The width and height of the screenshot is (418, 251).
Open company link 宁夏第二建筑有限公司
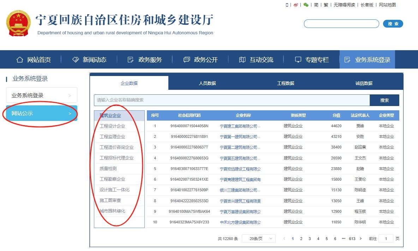[x=240, y=147]
